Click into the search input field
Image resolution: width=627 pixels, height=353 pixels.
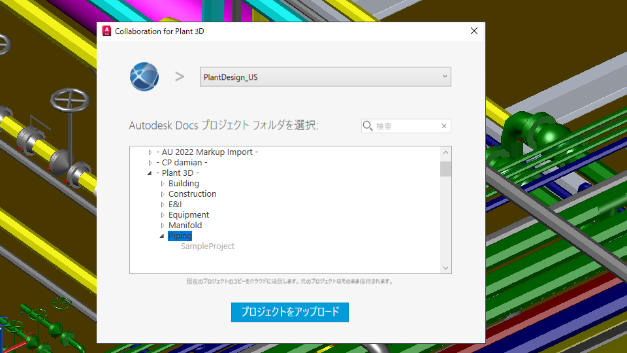[x=407, y=126]
